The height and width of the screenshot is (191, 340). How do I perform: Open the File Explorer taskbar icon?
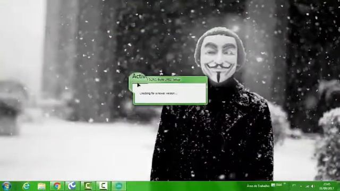pos(41,186)
